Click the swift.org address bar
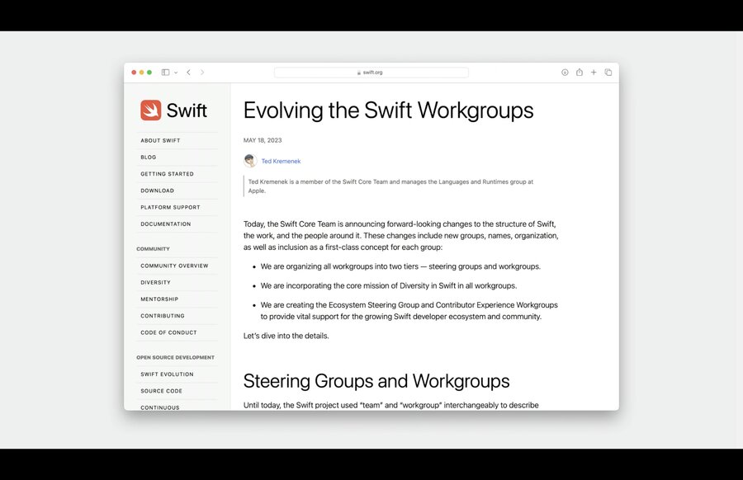 pyautogui.click(x=371, y=73)
